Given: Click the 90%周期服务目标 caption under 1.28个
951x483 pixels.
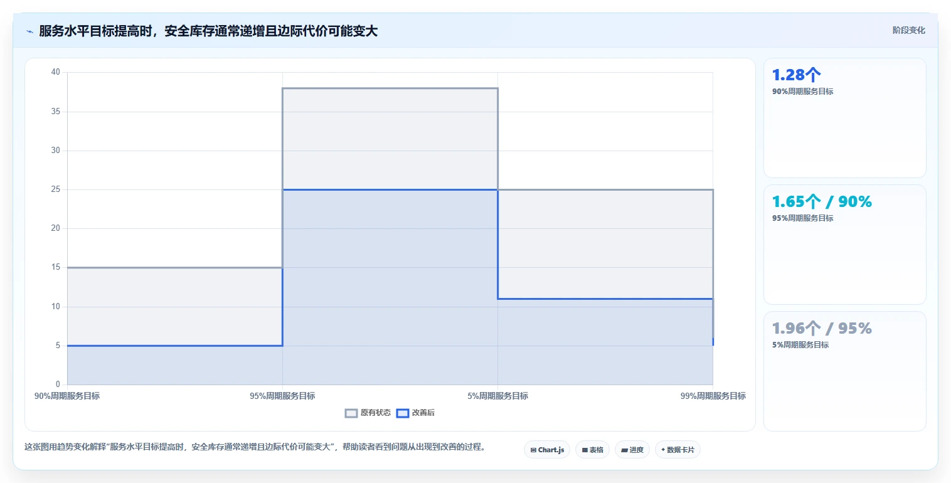Looking at the screenshot, I should pyautogui.click(x=802, y=92).
